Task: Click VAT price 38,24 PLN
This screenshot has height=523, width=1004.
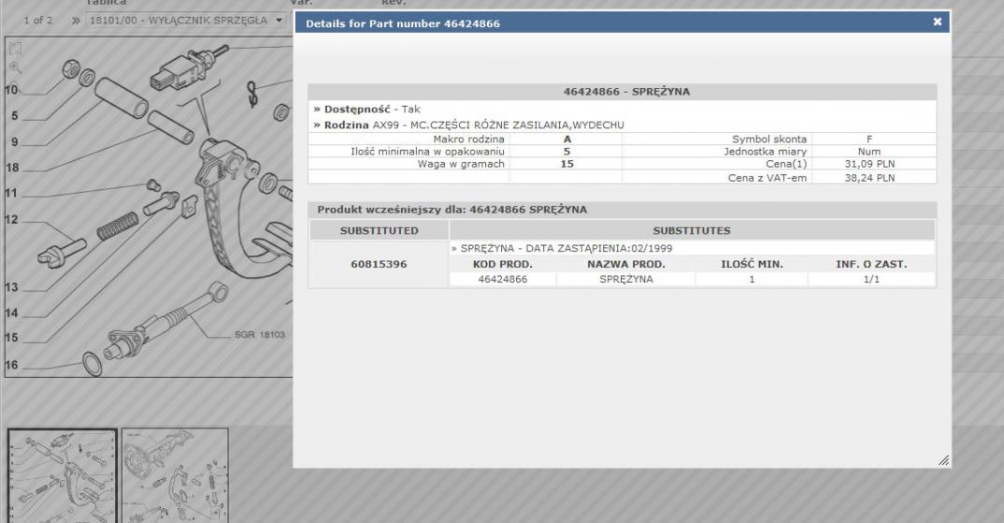Action: [869, 178]
